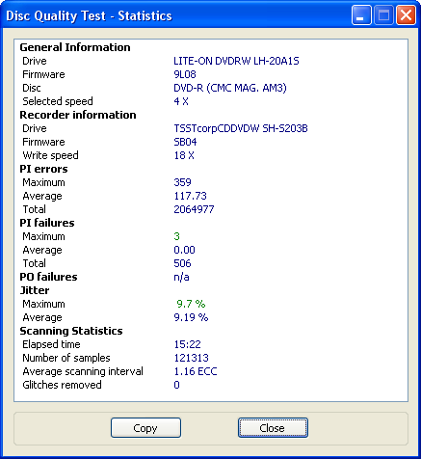This screenshot has height=459, width=421.
Task: Select the Recorder information heading
Action: click(x=78, y=115)
